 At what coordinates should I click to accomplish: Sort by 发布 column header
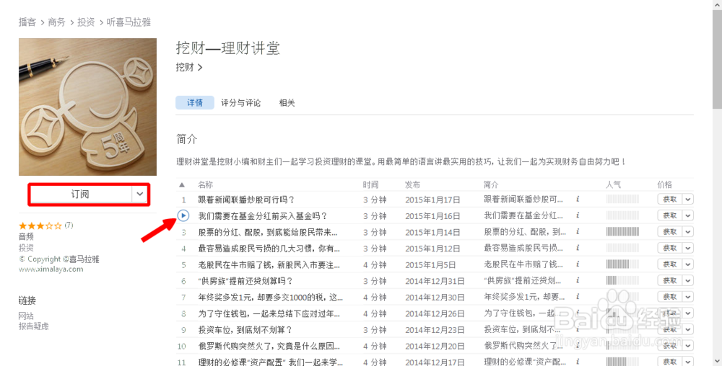pyautogui.click(x=412, y=184)
